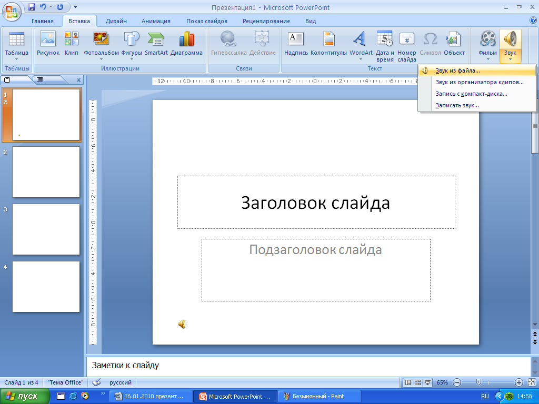Zoom out with the minus button
This screenshot has height=404, width=539.
point(457,382)
